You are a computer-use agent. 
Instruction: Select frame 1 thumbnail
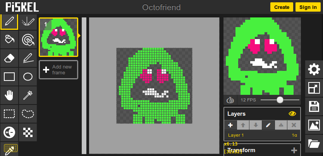pyautogui.click(x=58, y=37)
